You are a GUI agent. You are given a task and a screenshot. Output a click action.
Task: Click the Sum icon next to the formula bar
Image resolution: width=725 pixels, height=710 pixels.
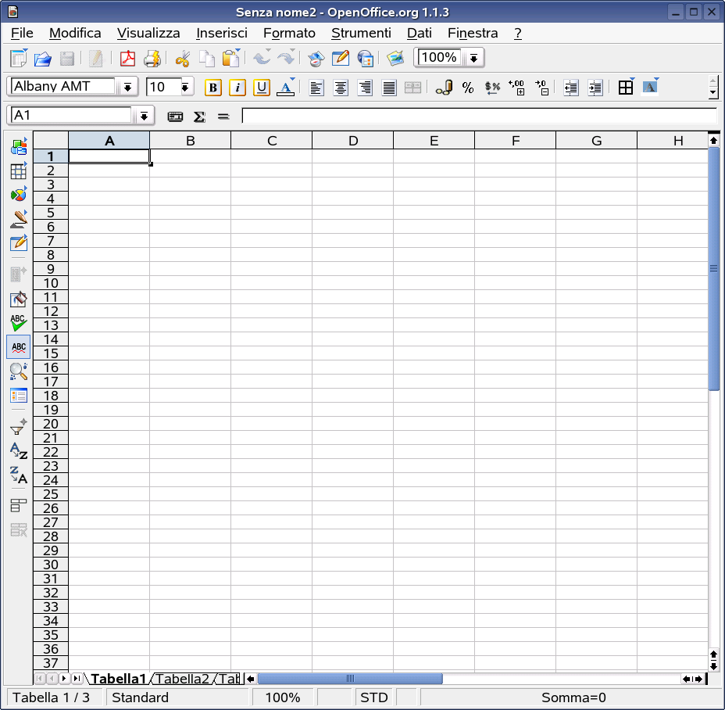(199, 116)
